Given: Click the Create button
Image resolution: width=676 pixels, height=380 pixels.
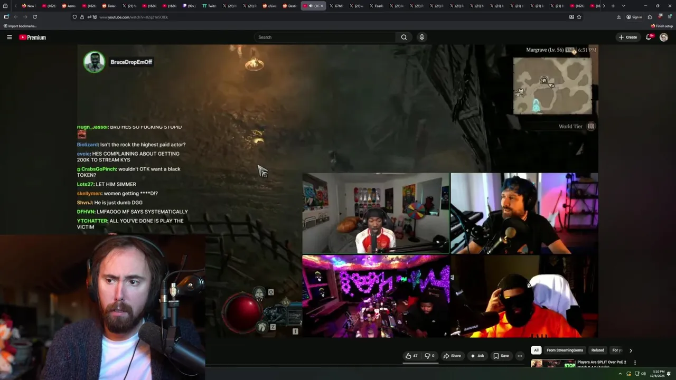Looking at the screenshot, I should 628,37.
